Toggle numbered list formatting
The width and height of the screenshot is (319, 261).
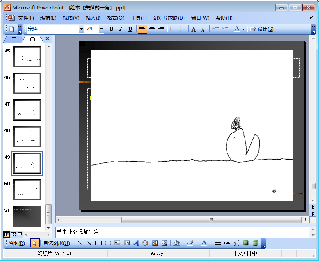(x=173, y=29)
